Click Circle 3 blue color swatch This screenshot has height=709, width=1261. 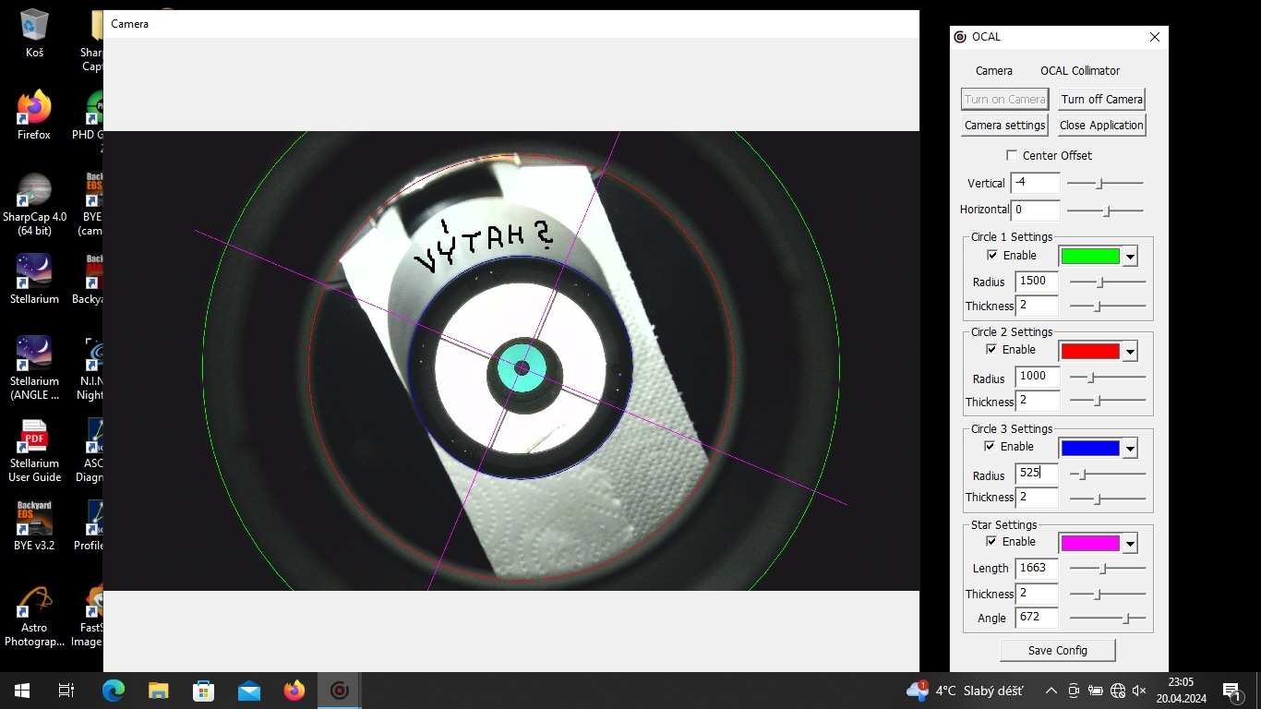coord(1090,449)
